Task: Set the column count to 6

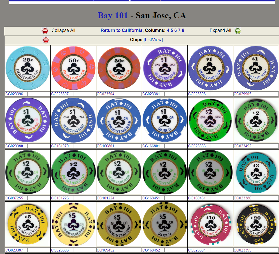Action: (175, 31)
